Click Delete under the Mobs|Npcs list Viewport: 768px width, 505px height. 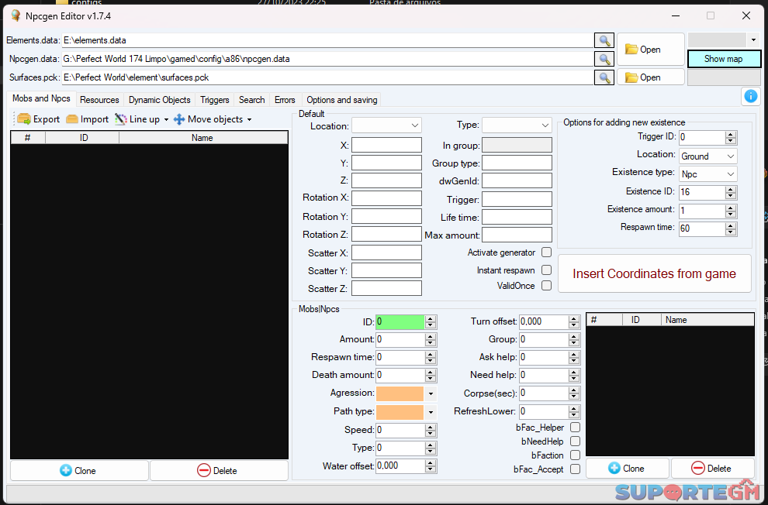pos(713,469)
